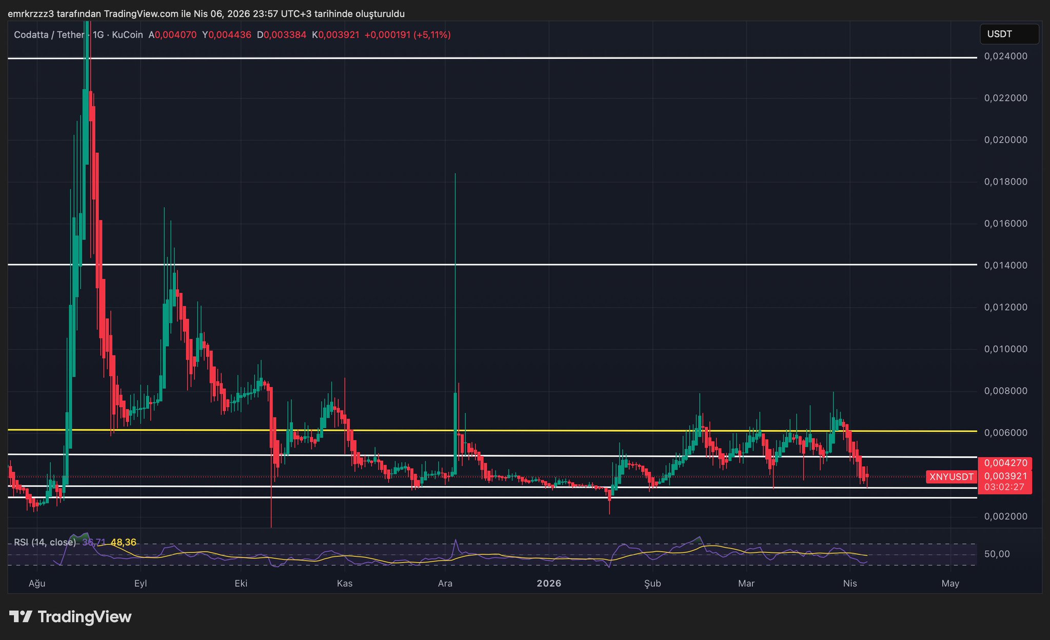The height and width of the screenshot is (640, 1050).
Task: Click the XNYUSDT symbol price tag
Action: (952, 477)
